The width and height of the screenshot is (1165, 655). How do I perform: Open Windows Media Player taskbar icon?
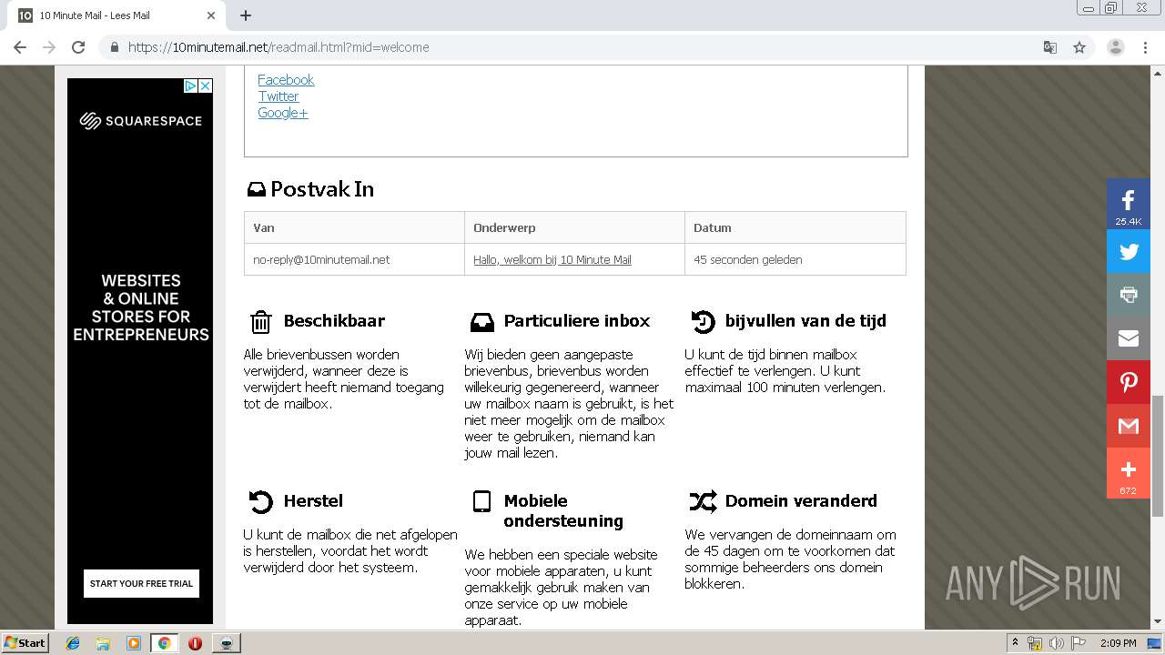134,643
